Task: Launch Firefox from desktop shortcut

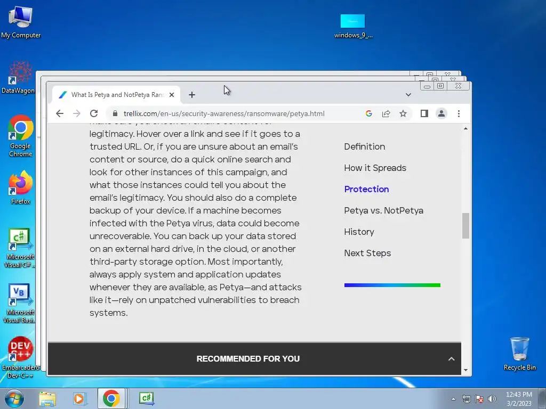Action: [21, 188]
